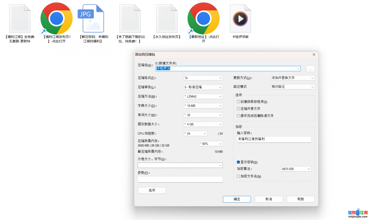Expand the 压缩格式 7z dropdown
Image resolution: width=370 pixels, height=220 pixels.
[x=203, y=78]
